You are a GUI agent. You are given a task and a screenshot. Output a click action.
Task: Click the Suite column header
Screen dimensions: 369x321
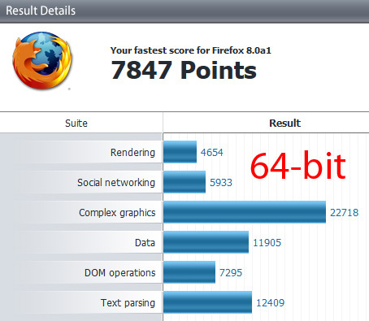tap(76, 124)
